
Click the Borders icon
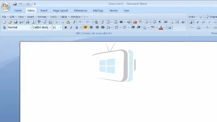(145, 28)
